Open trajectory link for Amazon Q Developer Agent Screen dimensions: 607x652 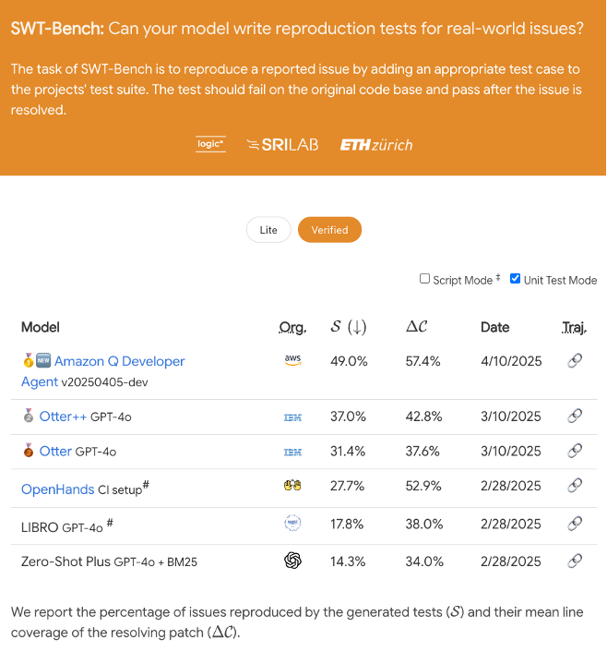coord(574,361)
